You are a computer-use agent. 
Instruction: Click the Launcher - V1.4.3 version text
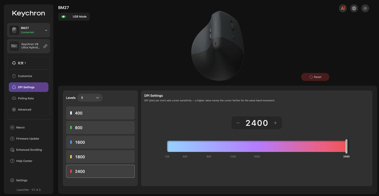29,190
